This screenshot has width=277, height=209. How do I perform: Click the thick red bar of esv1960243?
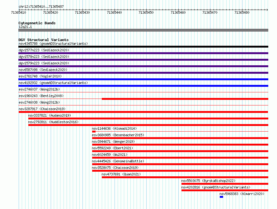pyautogui.click(x=185, y=99)
